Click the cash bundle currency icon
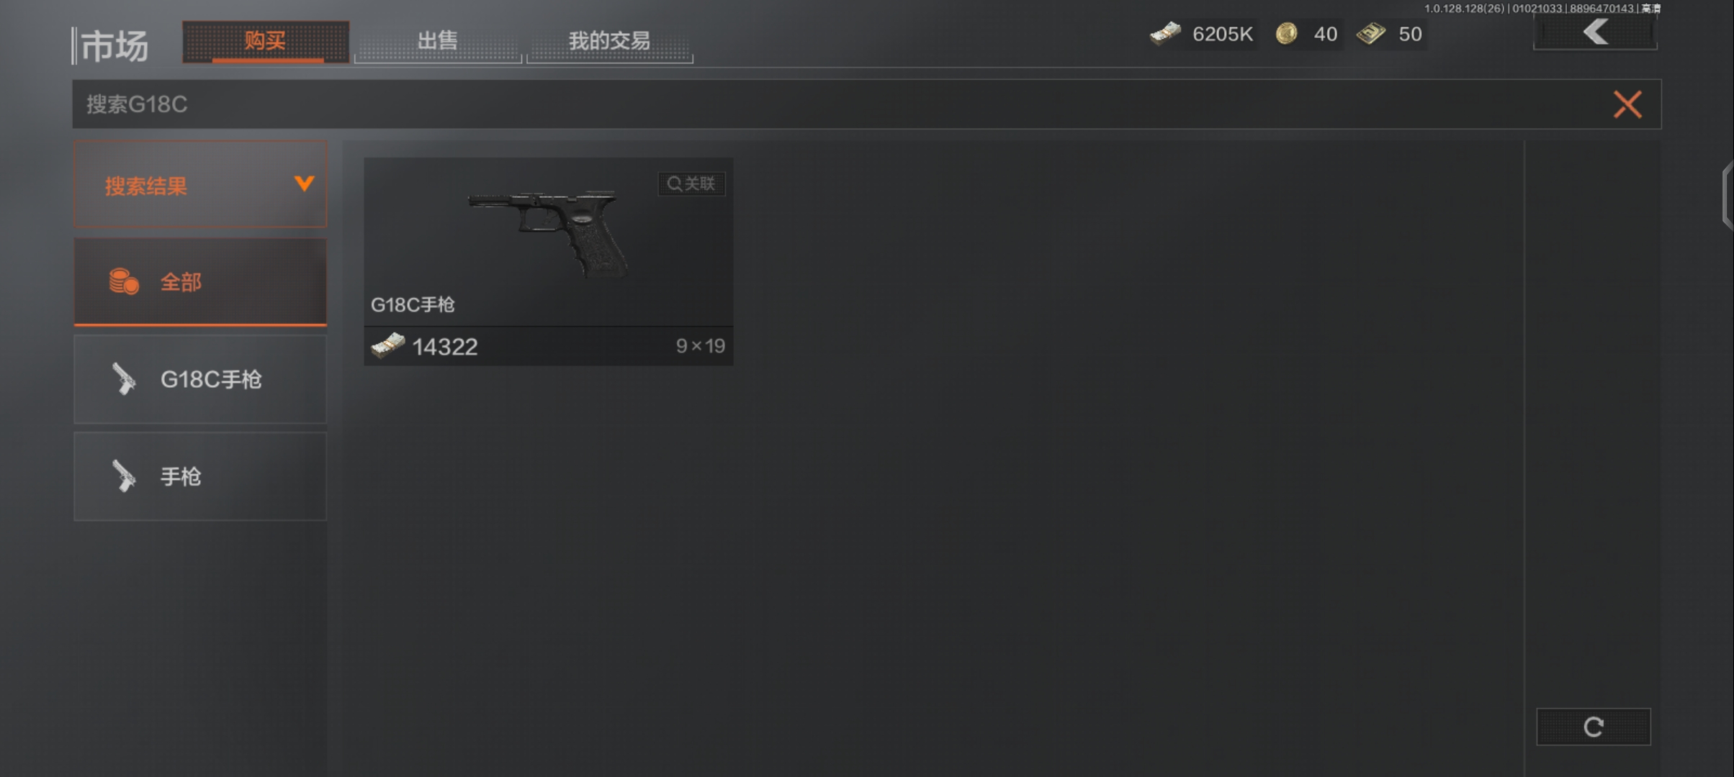This screenshot has height=777, width=1734. click(1165, 34)
